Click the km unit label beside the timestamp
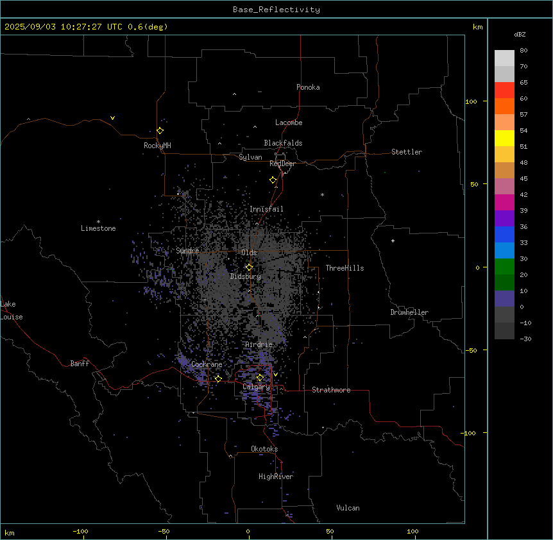The image size is (553, 540). tap(478, 27)
